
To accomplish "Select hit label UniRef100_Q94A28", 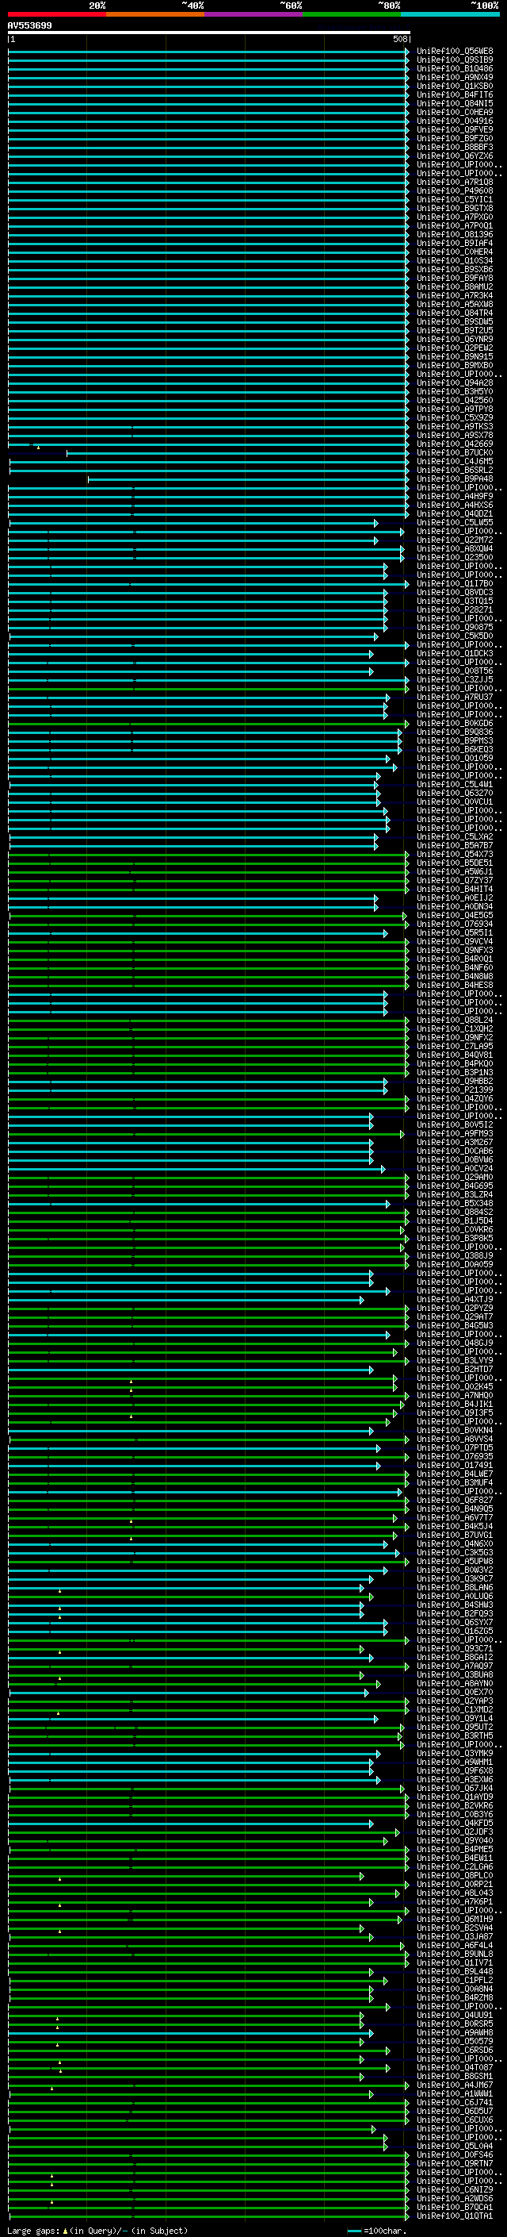I will coord(455,383).
